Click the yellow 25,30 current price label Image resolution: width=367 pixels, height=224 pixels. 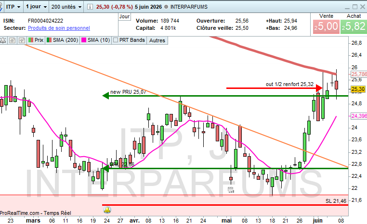coord(358,89)
